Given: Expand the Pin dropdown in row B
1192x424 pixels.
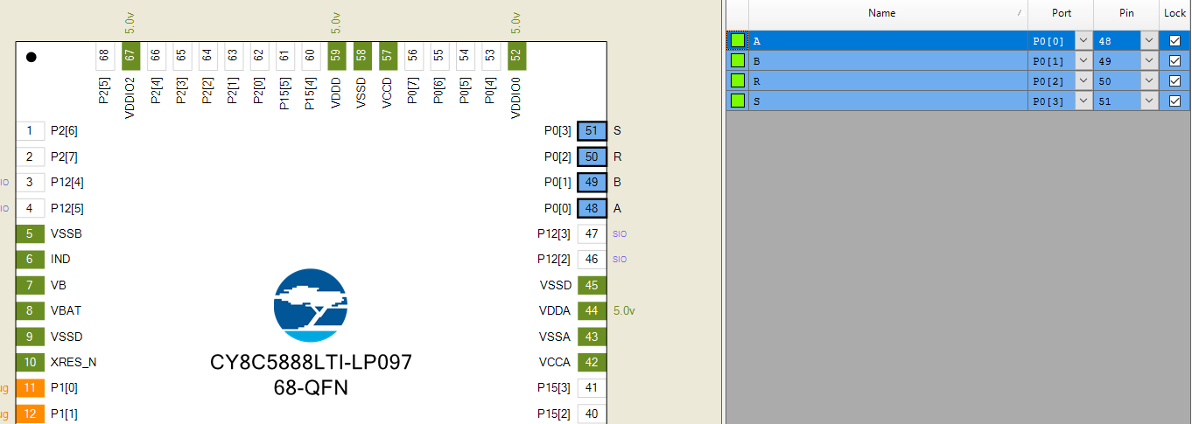Looking at the screenshot, I should [x=1148, y=61].
